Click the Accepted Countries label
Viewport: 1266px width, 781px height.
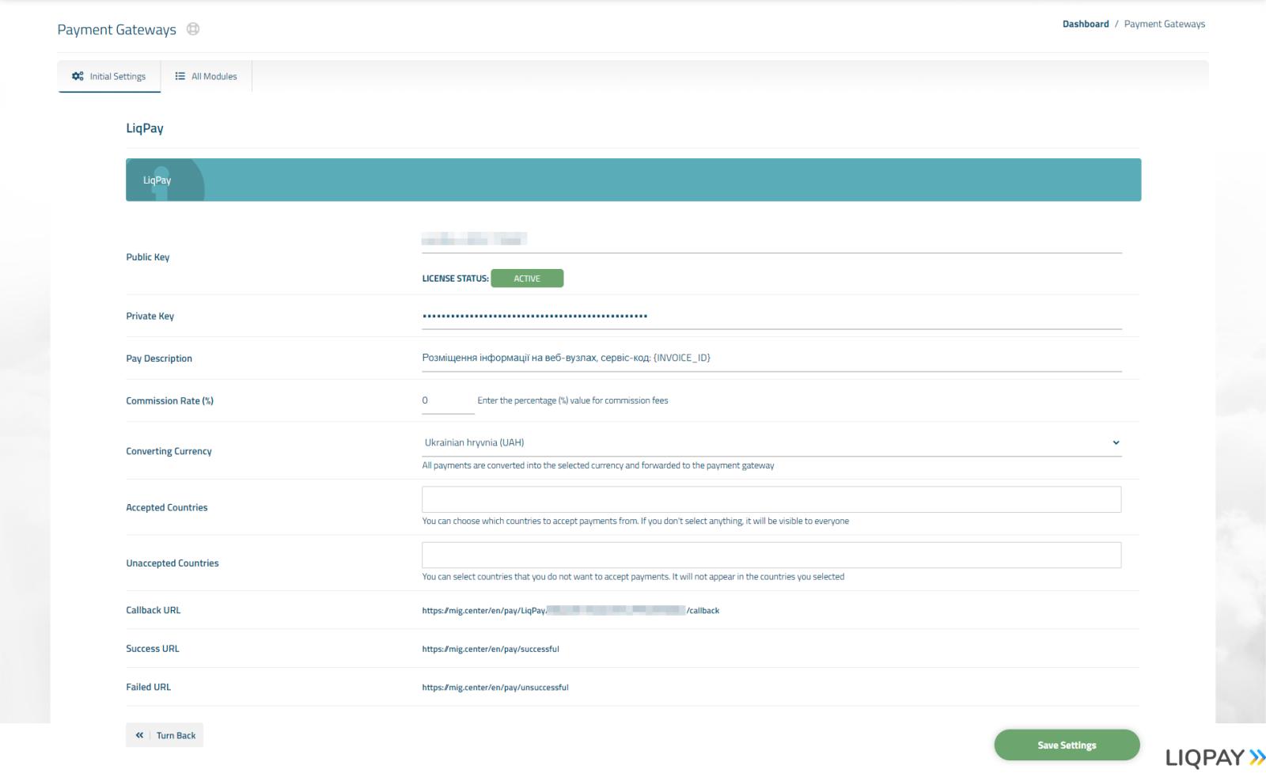click(166, 507)
